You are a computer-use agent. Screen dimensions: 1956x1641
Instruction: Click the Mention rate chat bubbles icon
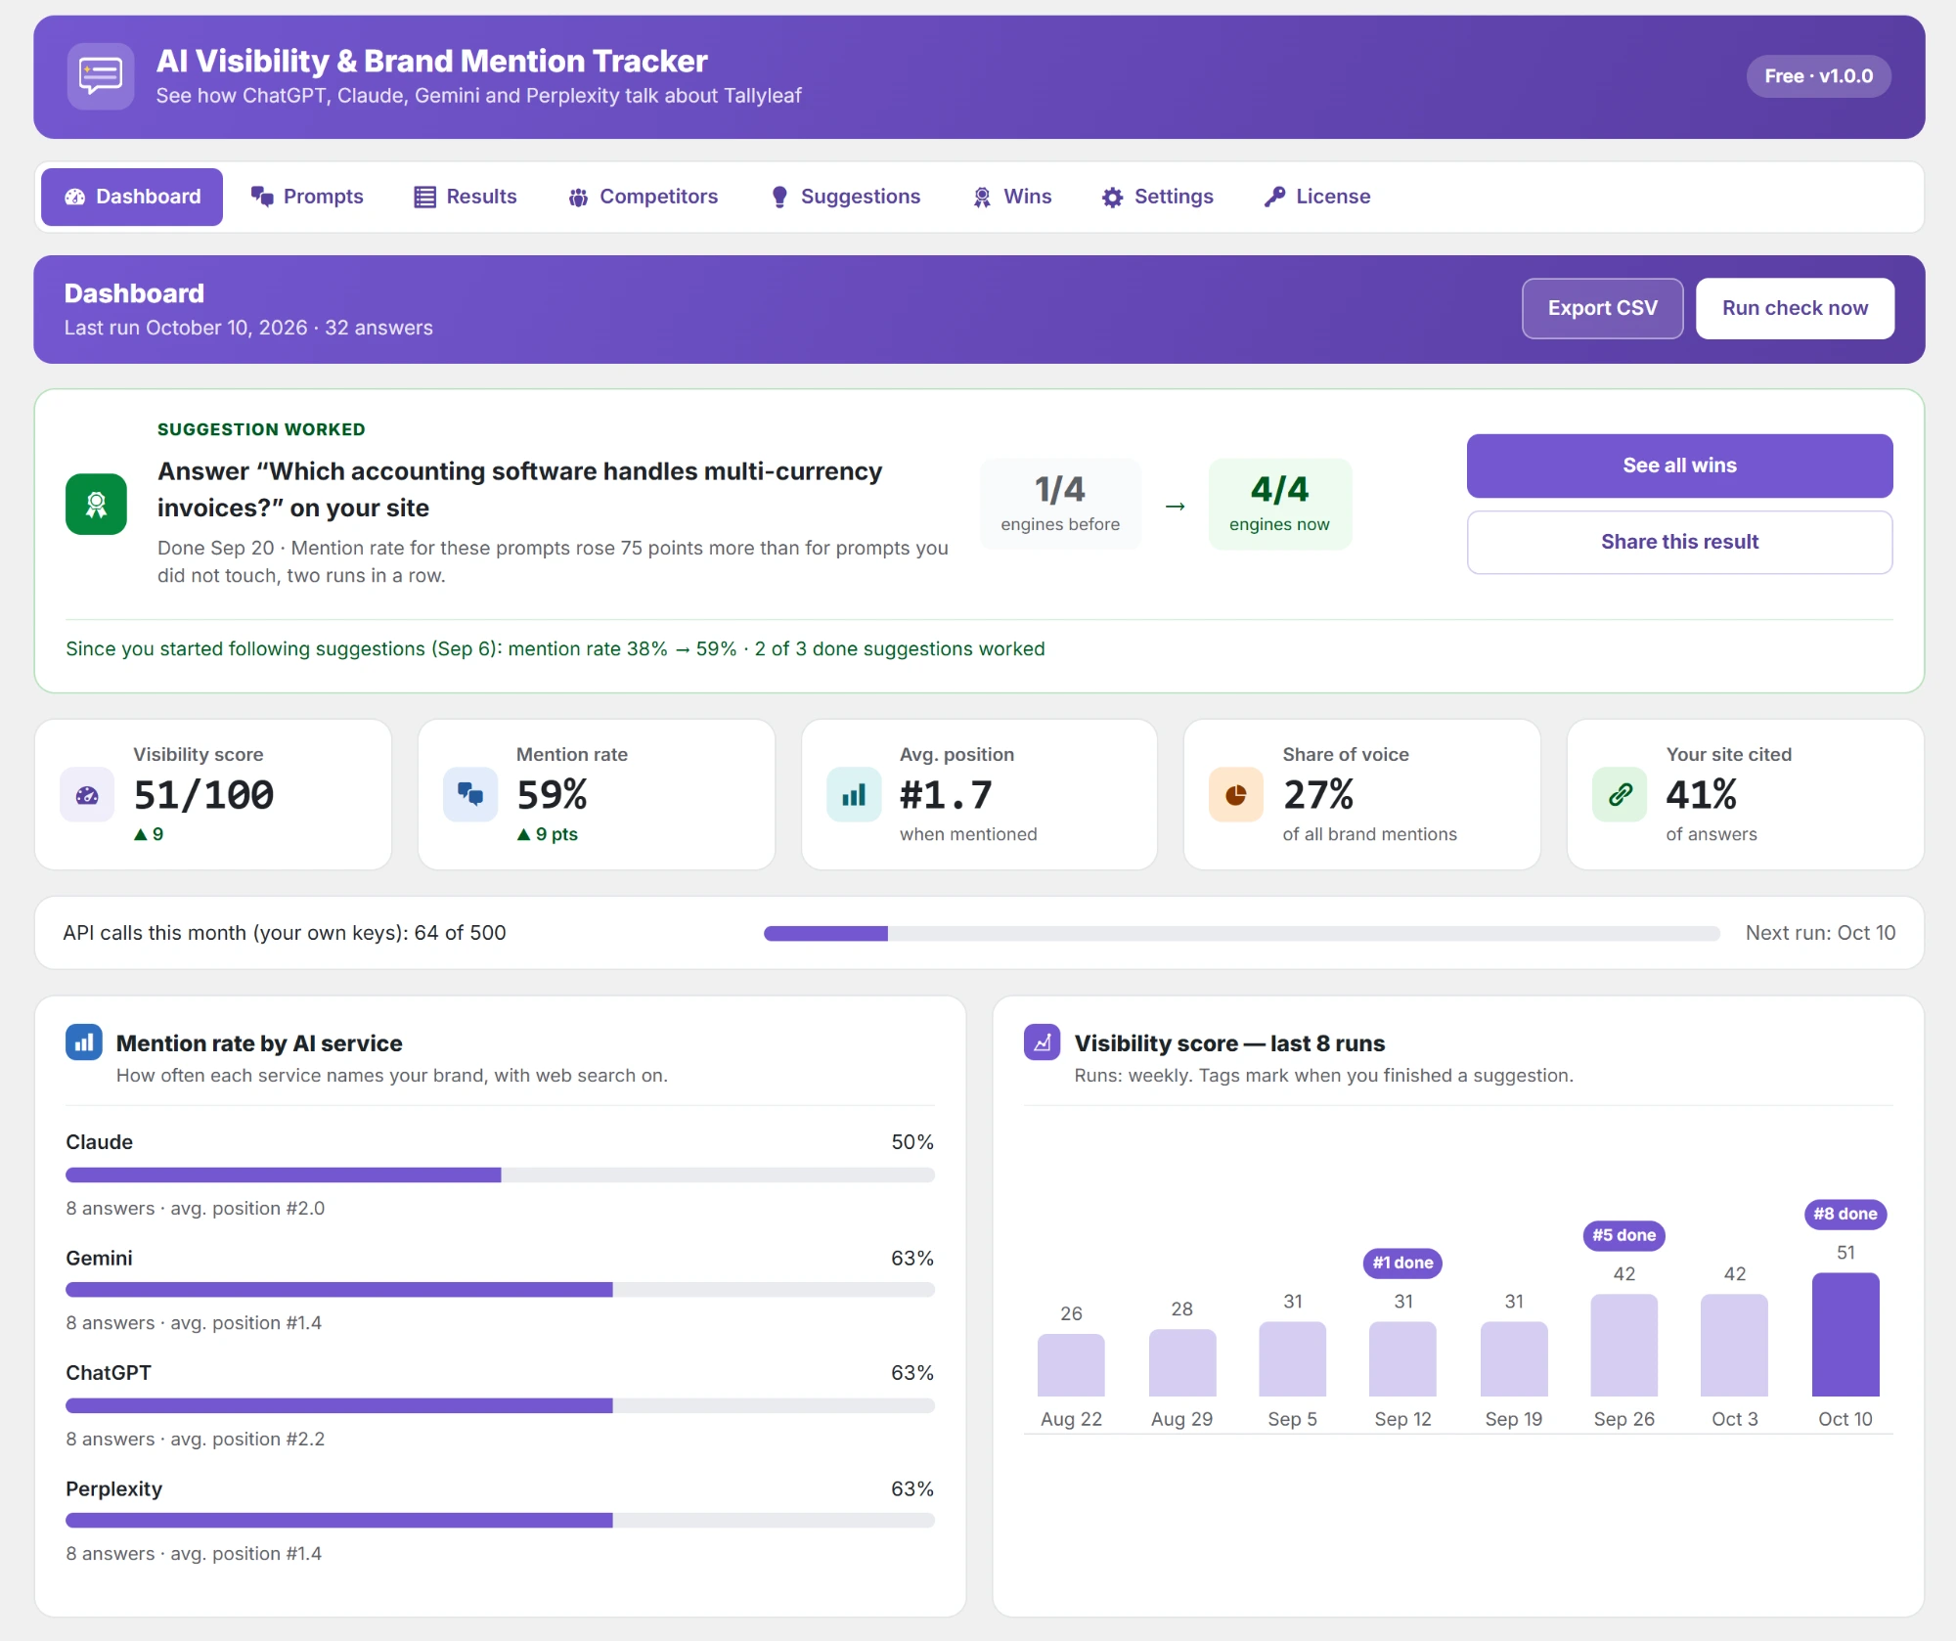[470, 795]
